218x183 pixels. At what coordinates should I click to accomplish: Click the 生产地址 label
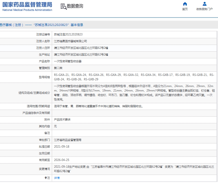(44, 54)
